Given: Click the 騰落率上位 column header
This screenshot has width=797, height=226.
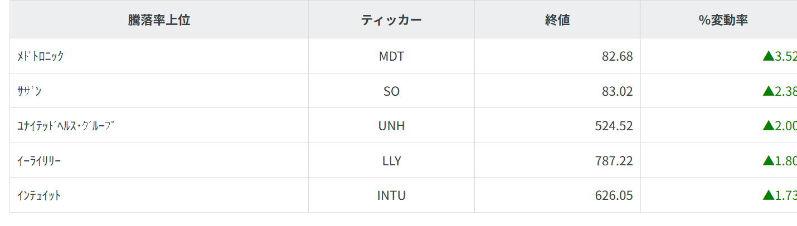Looking at the screenshot, I should pyautogui.click(x=159, y=20).
